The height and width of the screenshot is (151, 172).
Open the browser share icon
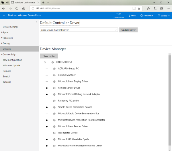pyautogui.click(x=161, y=8)
